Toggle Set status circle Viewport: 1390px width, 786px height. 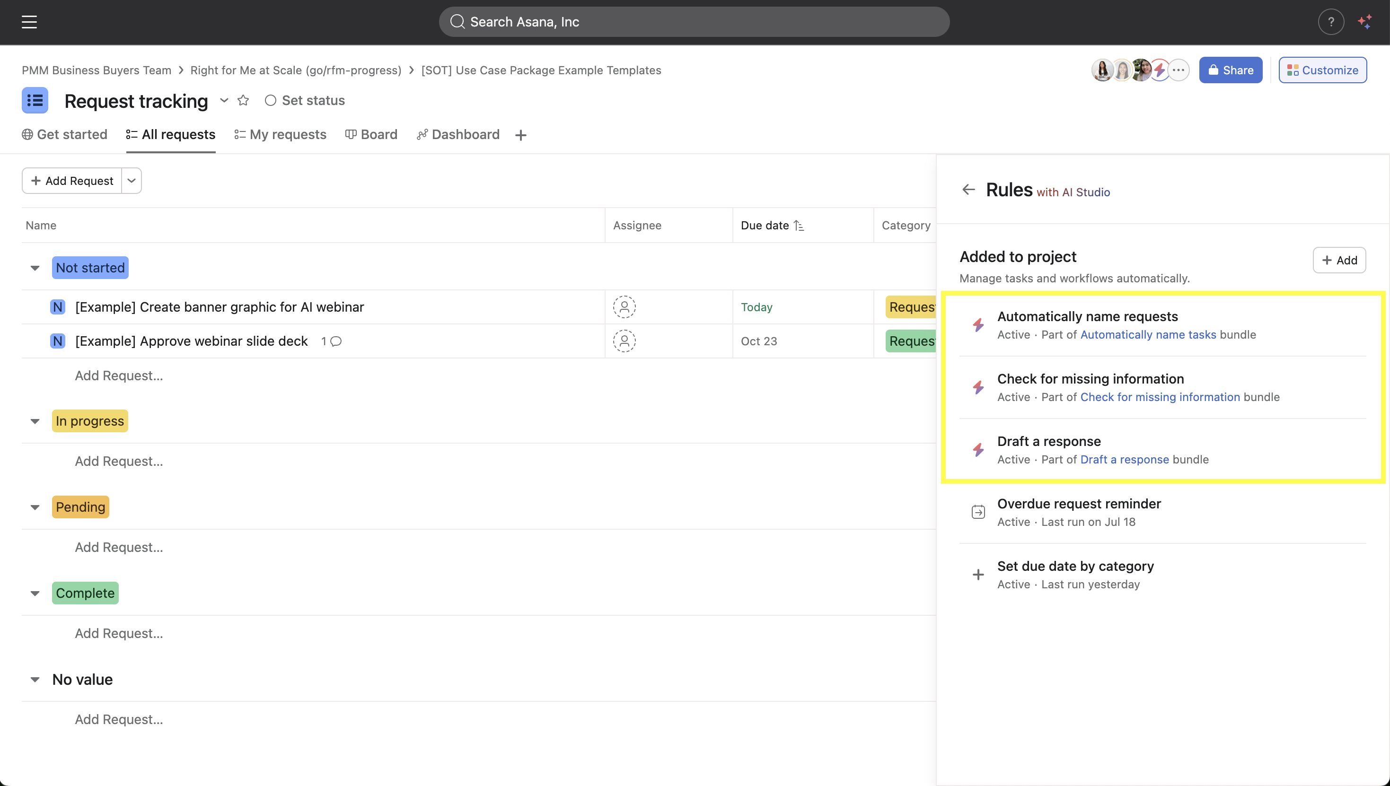click(x=271, y=100)
